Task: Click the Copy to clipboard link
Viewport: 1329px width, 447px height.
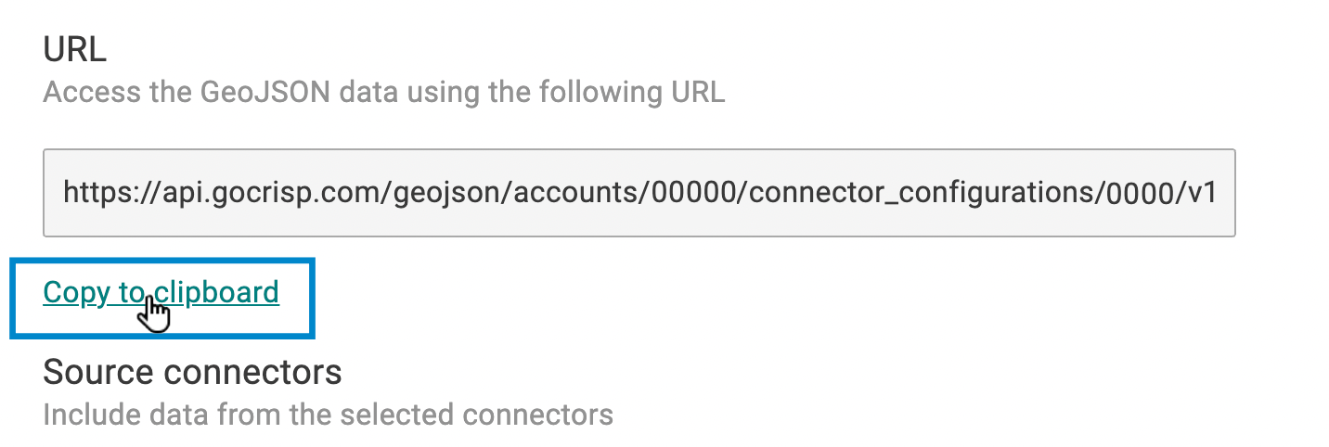Action: [161, 292]
